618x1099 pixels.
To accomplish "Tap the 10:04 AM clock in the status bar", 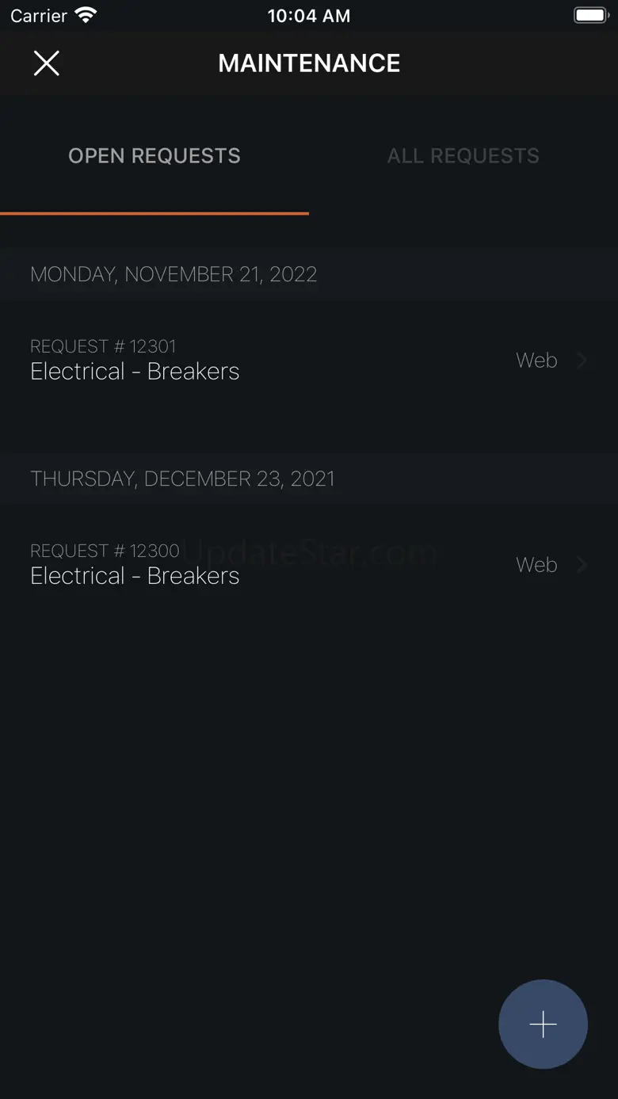I will 309,16.
